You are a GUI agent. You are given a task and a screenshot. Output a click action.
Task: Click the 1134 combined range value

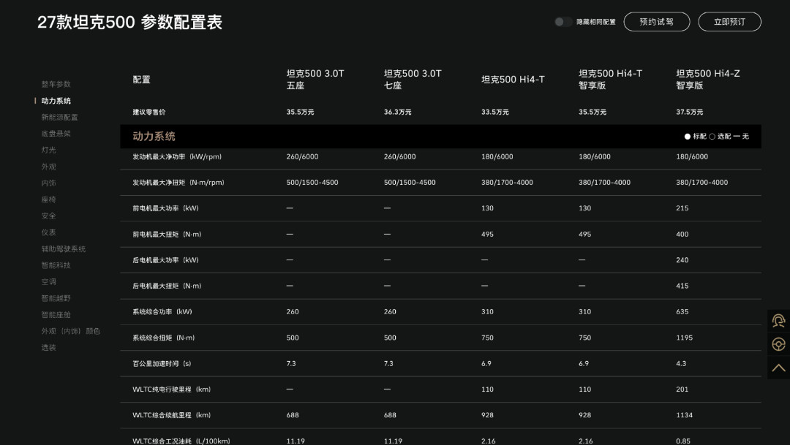(x=684, y=415)
